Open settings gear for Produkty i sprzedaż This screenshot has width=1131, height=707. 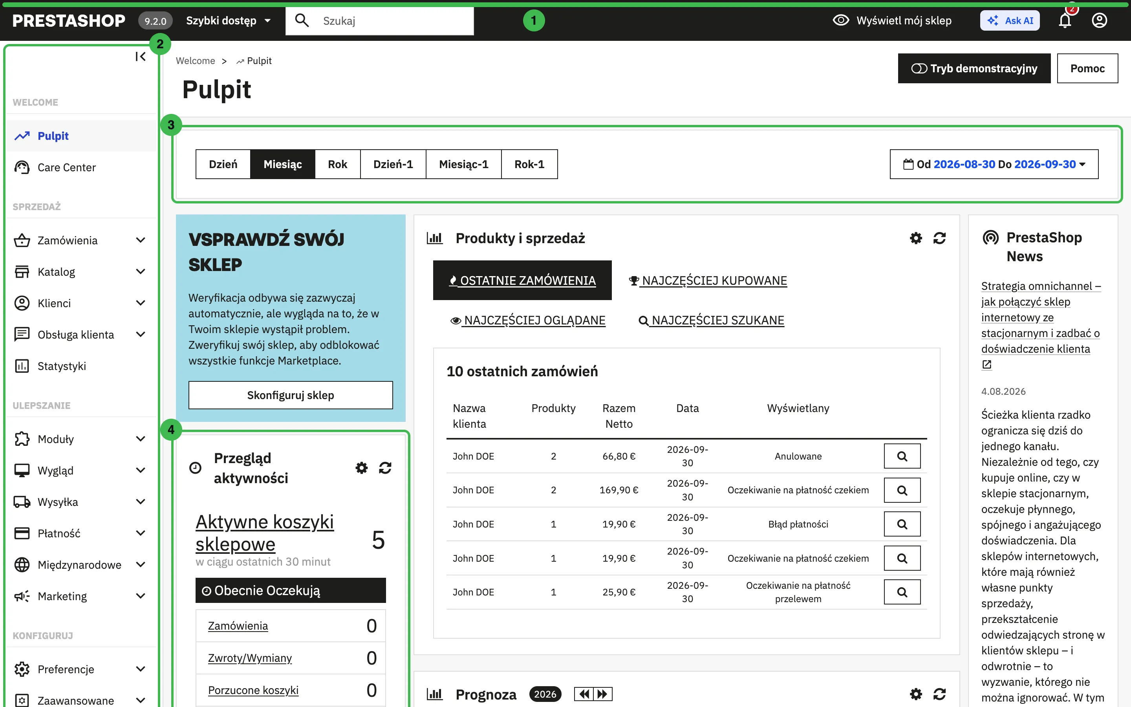pos(916,238)
